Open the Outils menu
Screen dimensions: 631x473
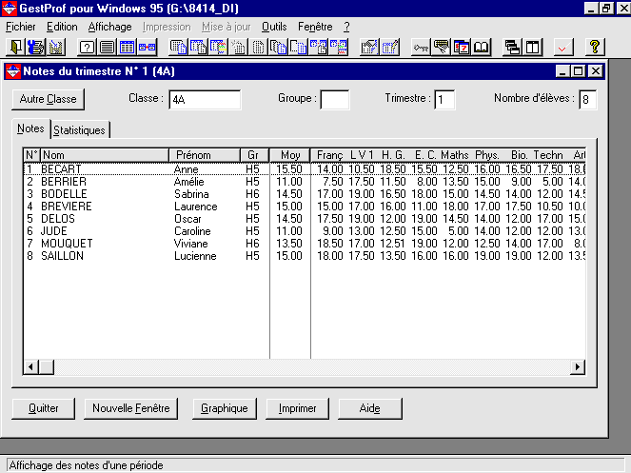pos(274,27)
